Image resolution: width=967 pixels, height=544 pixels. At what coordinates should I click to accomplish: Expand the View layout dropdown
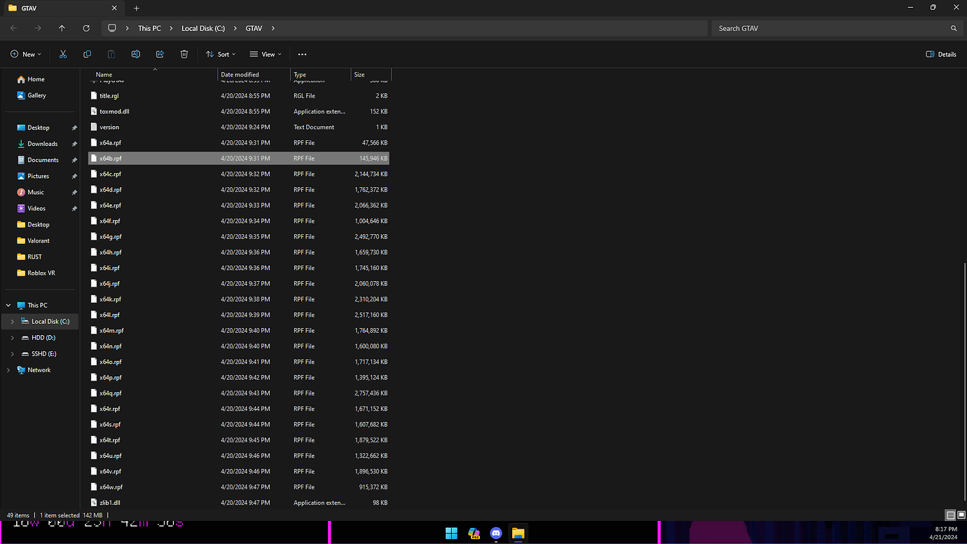[266, 54]
